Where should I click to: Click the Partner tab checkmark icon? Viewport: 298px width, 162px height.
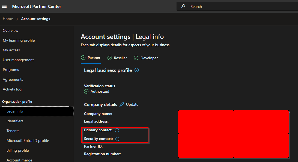tap(83, 58)
